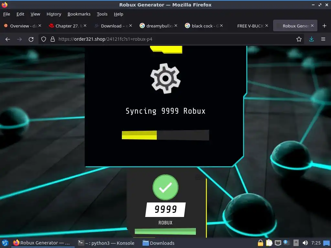The width and height of the screenshot is (331, 248).
Task: Open the Downloads taskbar window
Action: click(158, 243)
